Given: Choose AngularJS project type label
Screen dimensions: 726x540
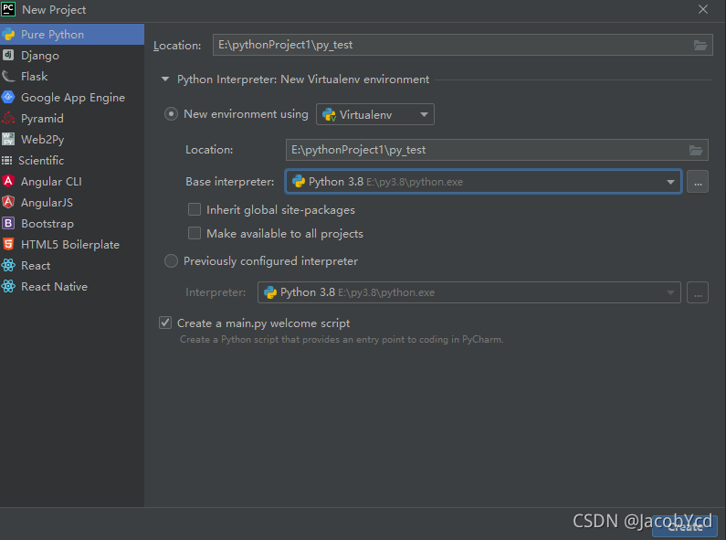Looking at the screenshot, I should 47,202.
